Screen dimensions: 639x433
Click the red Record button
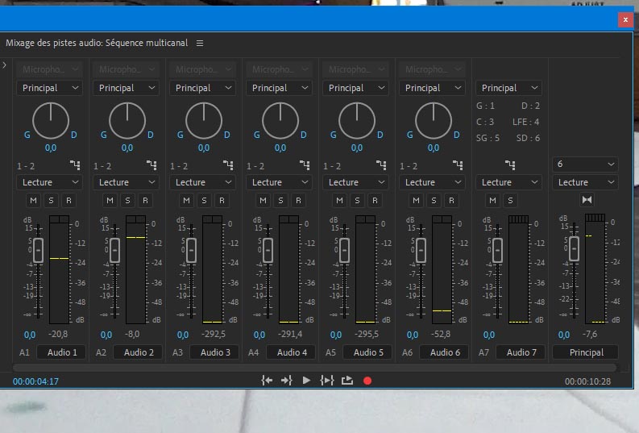(367, 381)
